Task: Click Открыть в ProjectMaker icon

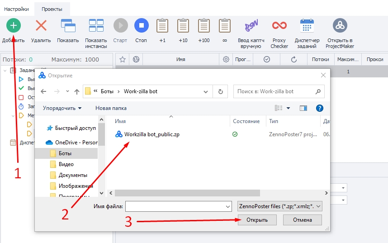Action: 340,25
